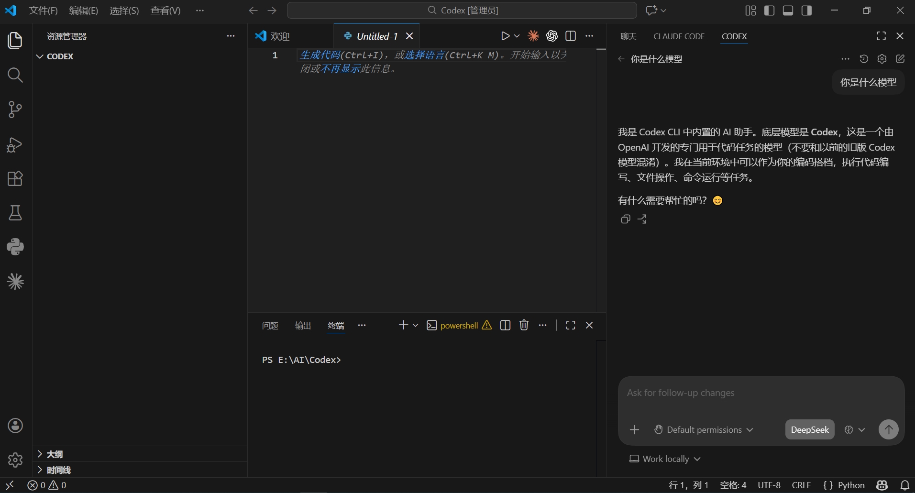
Task: Switch to the 问题 panel tab
Action: (x=270, y=326)
